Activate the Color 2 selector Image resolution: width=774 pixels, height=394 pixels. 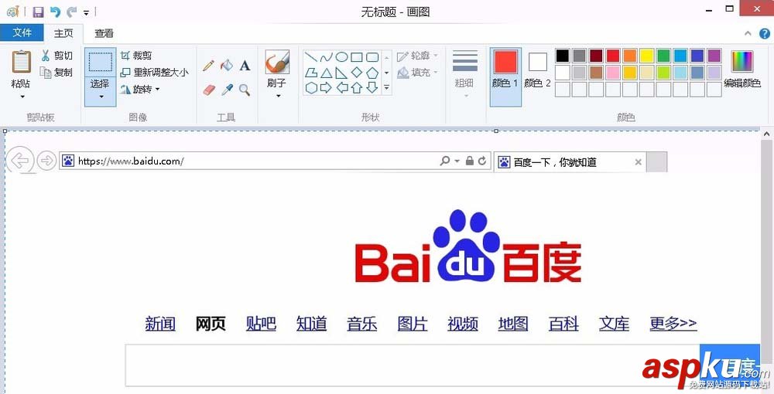coord(537,70)
